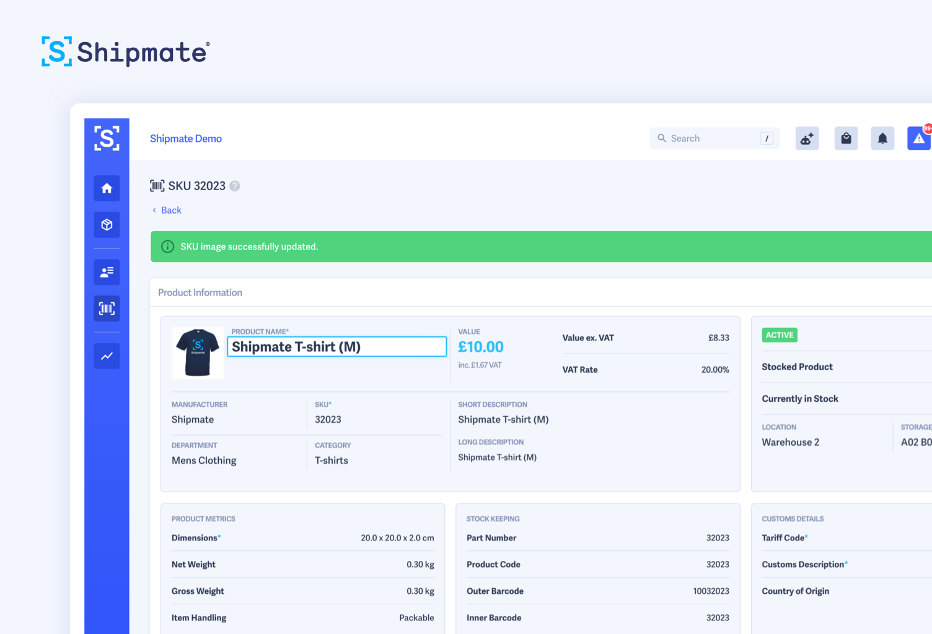Click the alert warning triangle icon
Image resolution: width=932 pixels, height=634 pixels.
tap(919, 139)
